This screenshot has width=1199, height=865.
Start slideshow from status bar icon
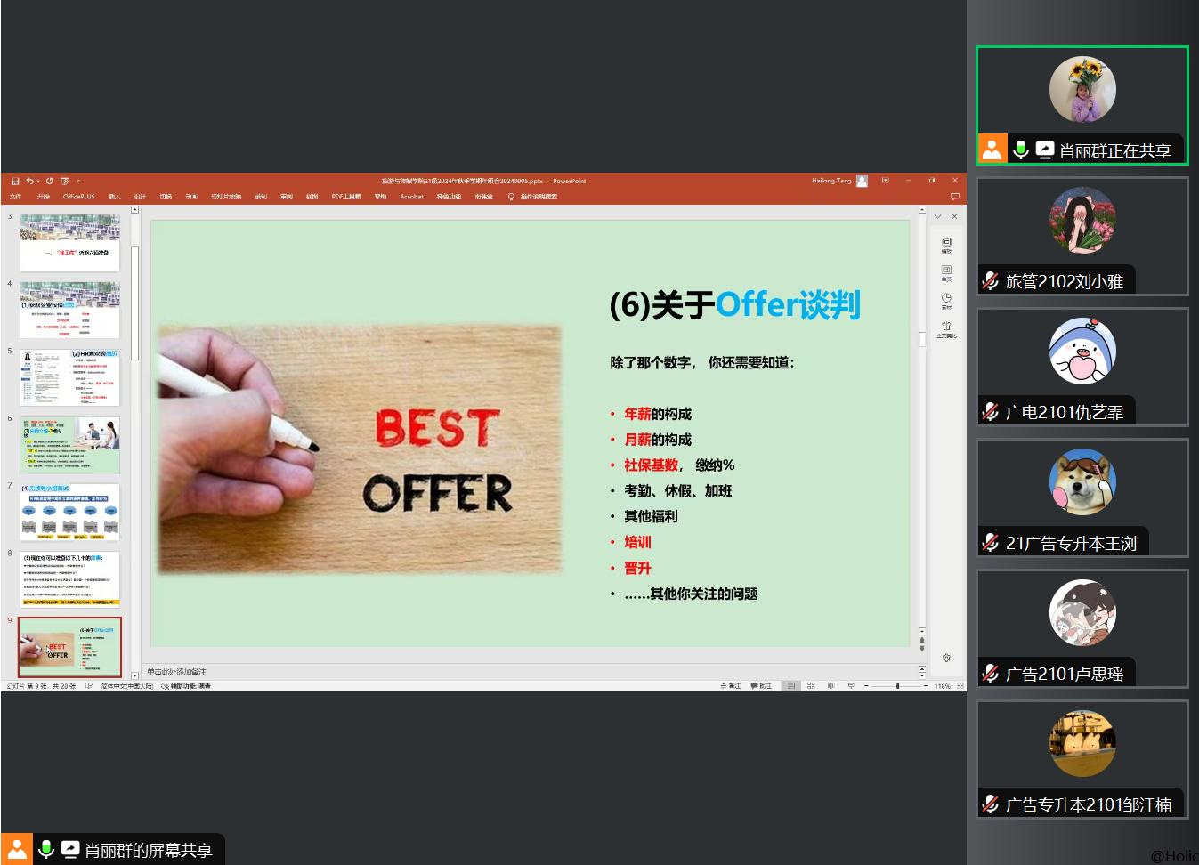point(851,686)
